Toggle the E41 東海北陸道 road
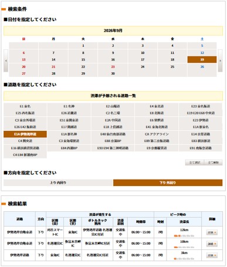 click(x=157, y=127)
